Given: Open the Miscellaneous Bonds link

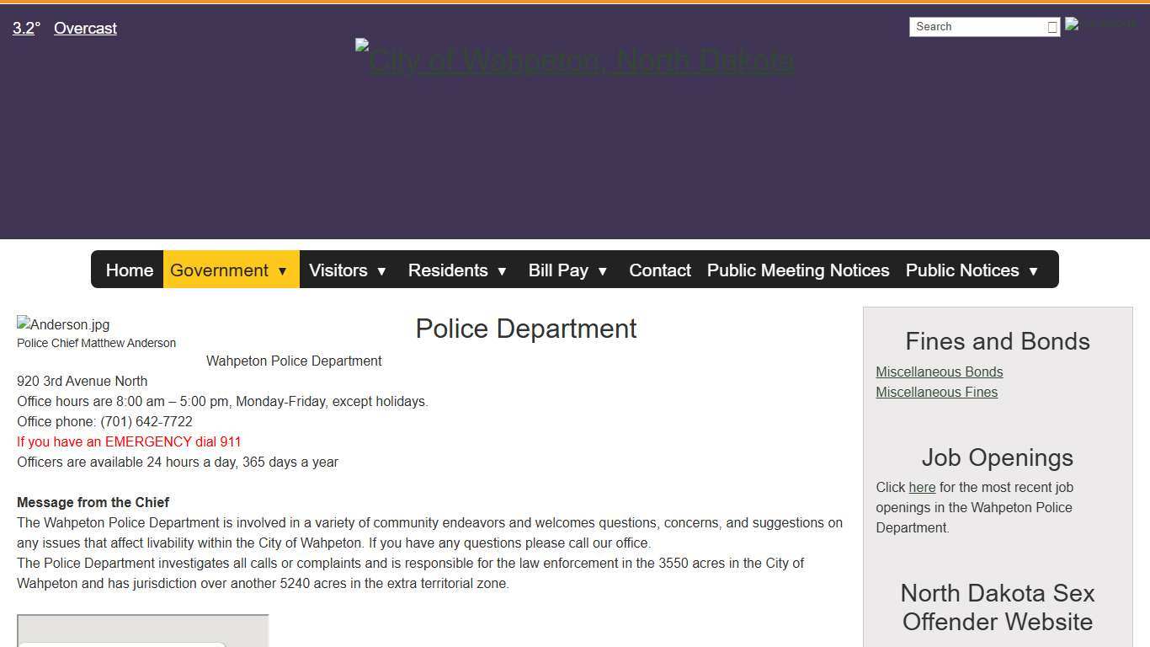Looking at the screenshot, I should (939, 372).
